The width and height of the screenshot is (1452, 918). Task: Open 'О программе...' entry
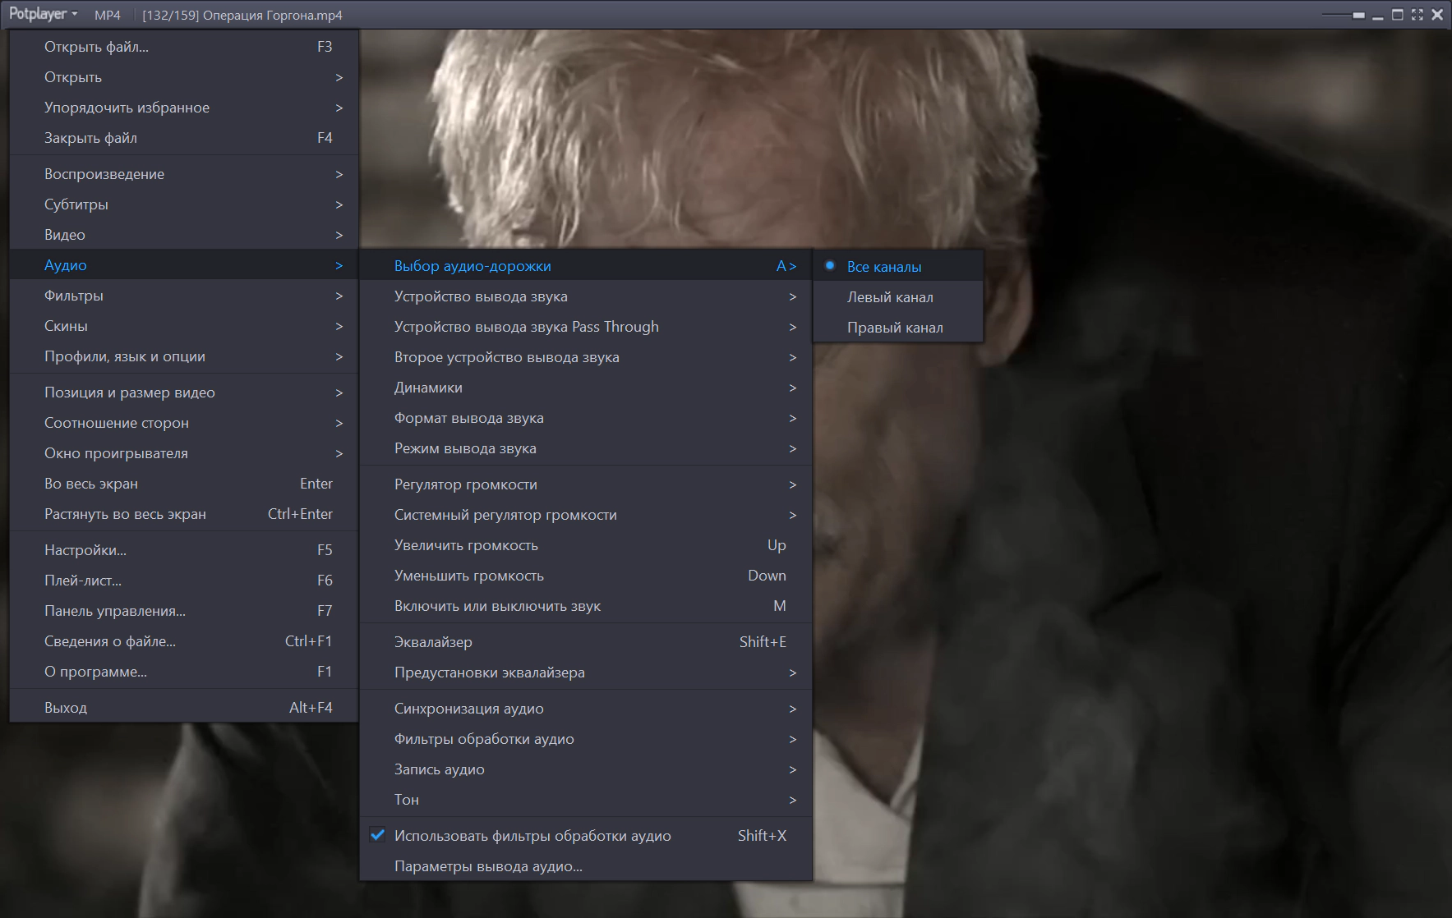(x=184, y=672)
